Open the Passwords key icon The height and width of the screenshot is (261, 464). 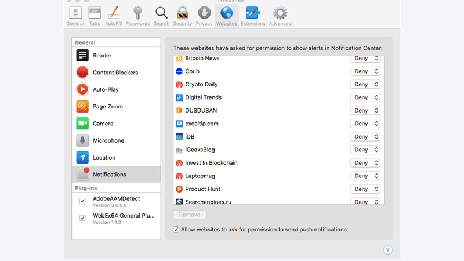point(137,13)
